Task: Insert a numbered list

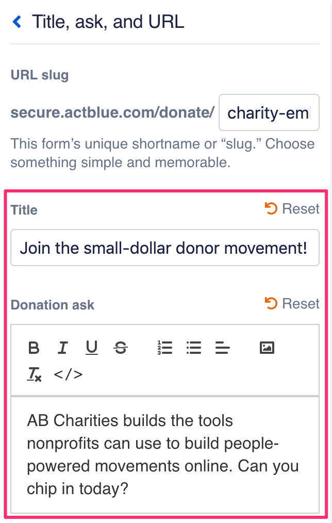Action: (x=165, y=348)
